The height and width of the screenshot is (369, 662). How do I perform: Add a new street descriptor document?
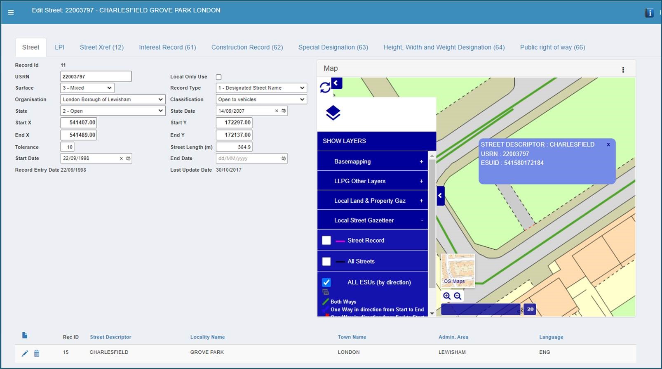[25, 335]
